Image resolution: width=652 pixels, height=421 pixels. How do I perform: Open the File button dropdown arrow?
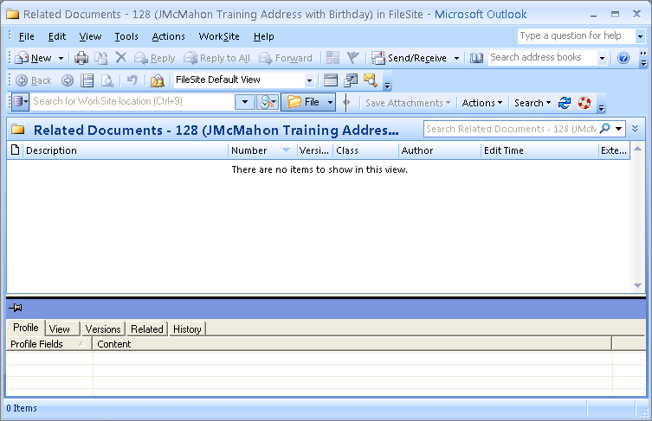pos(330,102)
